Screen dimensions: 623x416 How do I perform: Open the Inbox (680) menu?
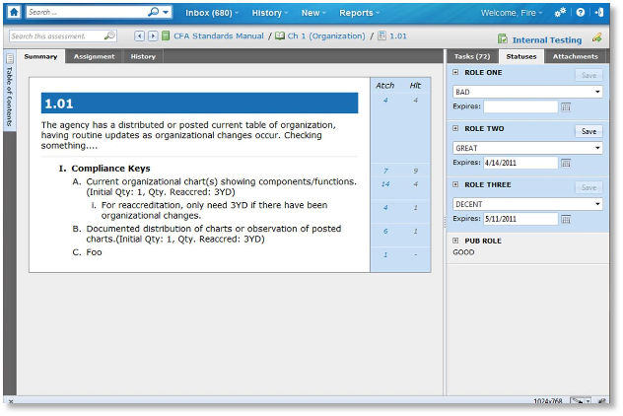[x=213, y=13]
